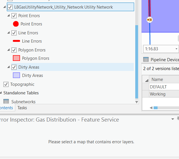Click the Contents pane vertical scrollbar
The image size is (179, 159).
[x=137, y=62]
